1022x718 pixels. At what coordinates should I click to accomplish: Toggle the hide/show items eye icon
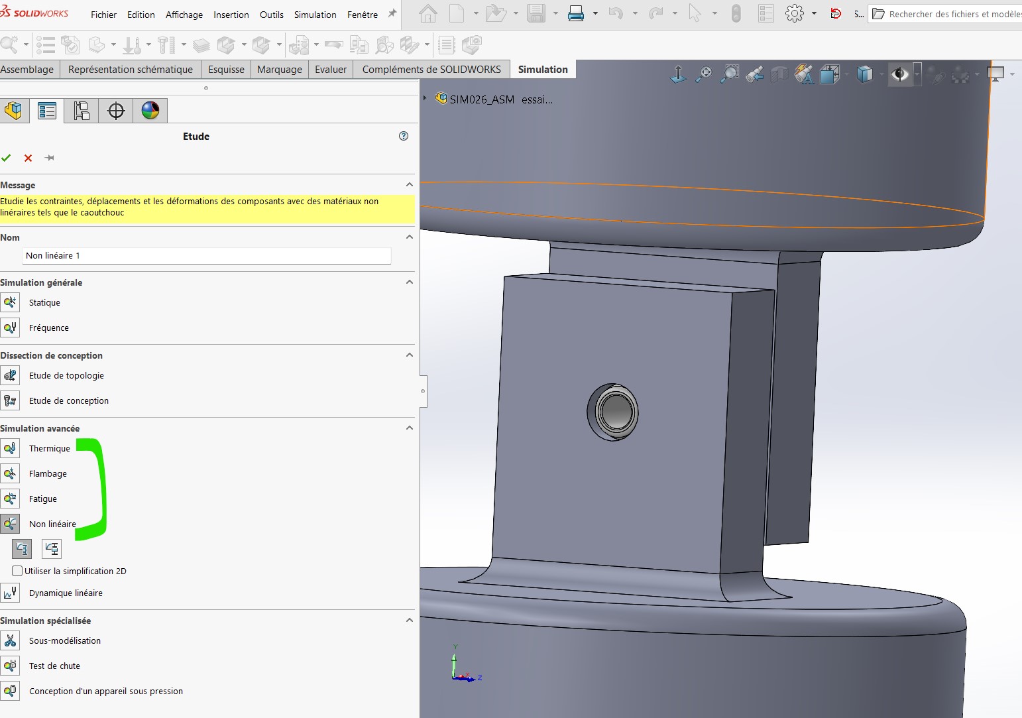pyautogui.click(x=899, y=74)
